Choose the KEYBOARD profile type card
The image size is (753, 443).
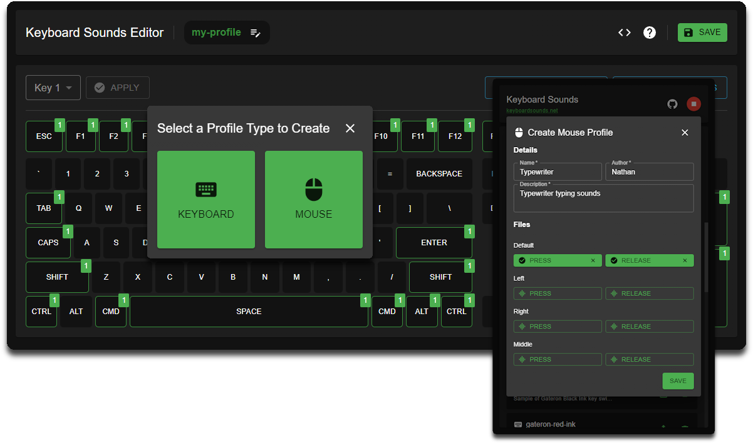[206, 200]
